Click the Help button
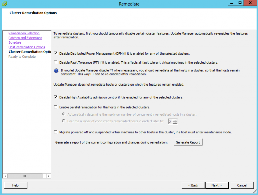The image size is (258, 195). [15, 185]
